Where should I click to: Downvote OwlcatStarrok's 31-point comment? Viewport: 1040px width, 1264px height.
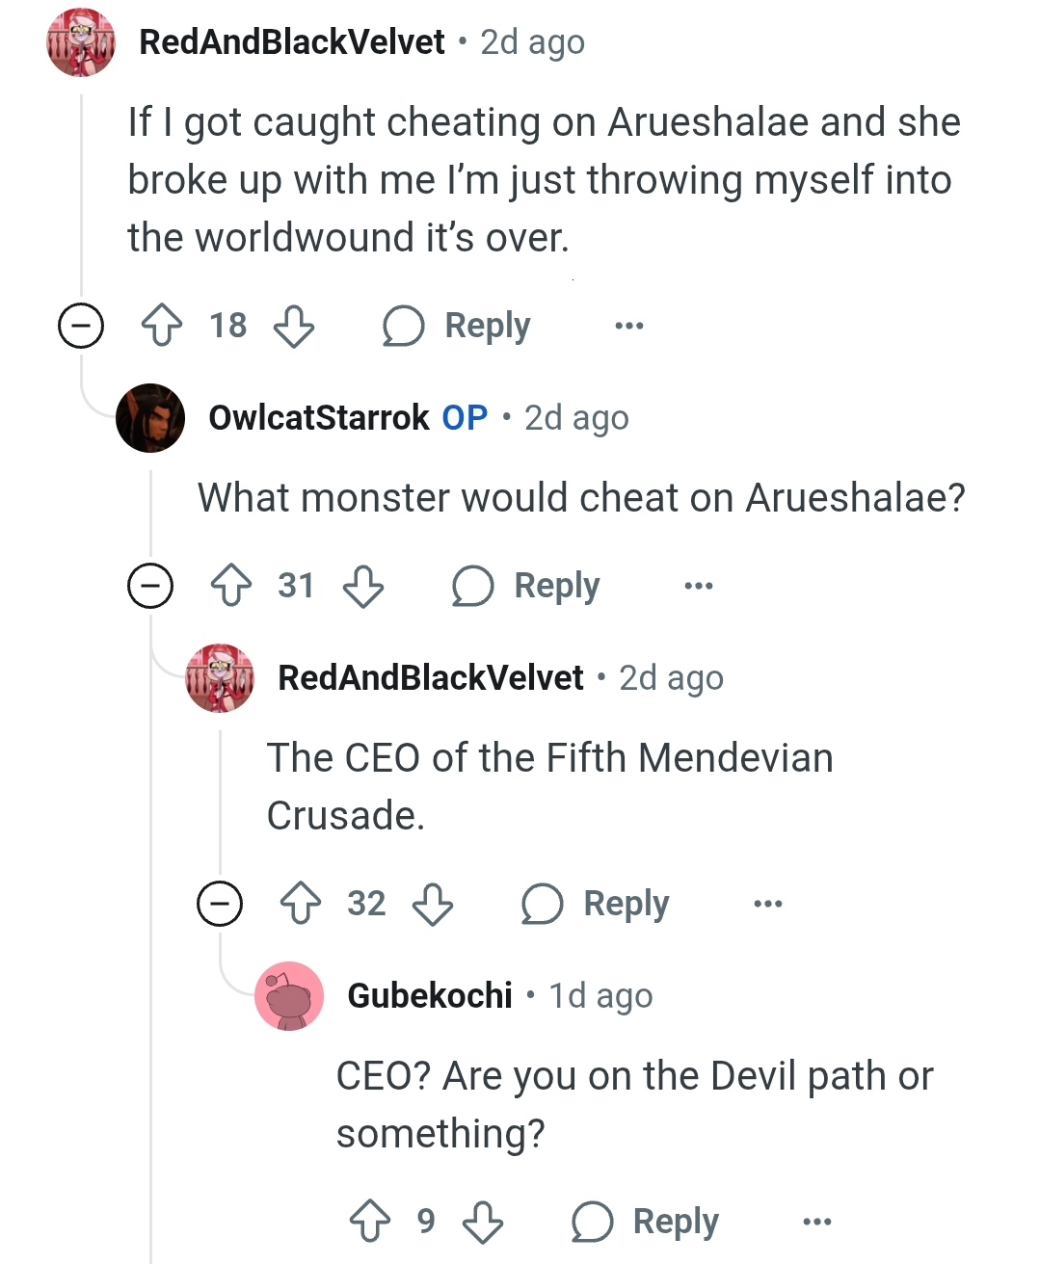coord(363,586)
